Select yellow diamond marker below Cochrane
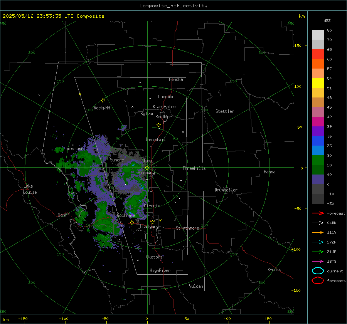 132,222
